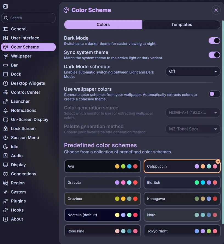Select the Tokyo Night color scheme
The image size is (224, 244).
[x=182, y=231]
